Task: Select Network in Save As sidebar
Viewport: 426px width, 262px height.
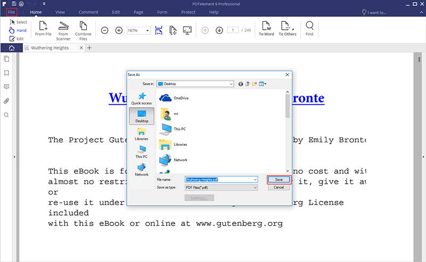Action: click(142, 170)
